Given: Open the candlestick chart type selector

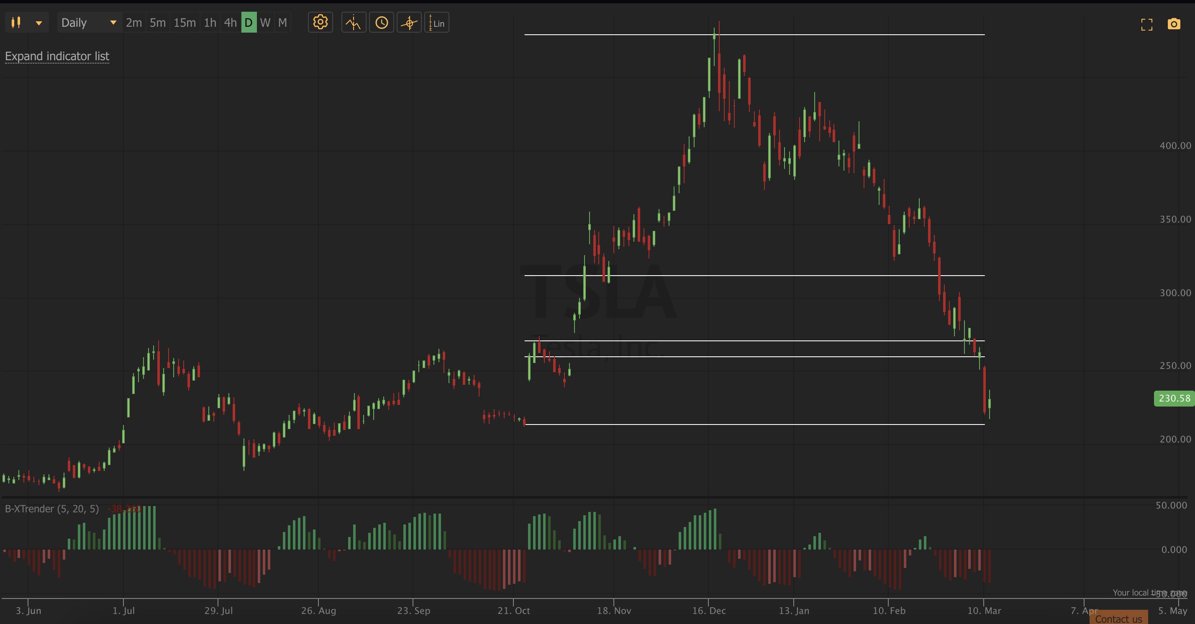Looking at the screenshot, I should coord(16,23).
